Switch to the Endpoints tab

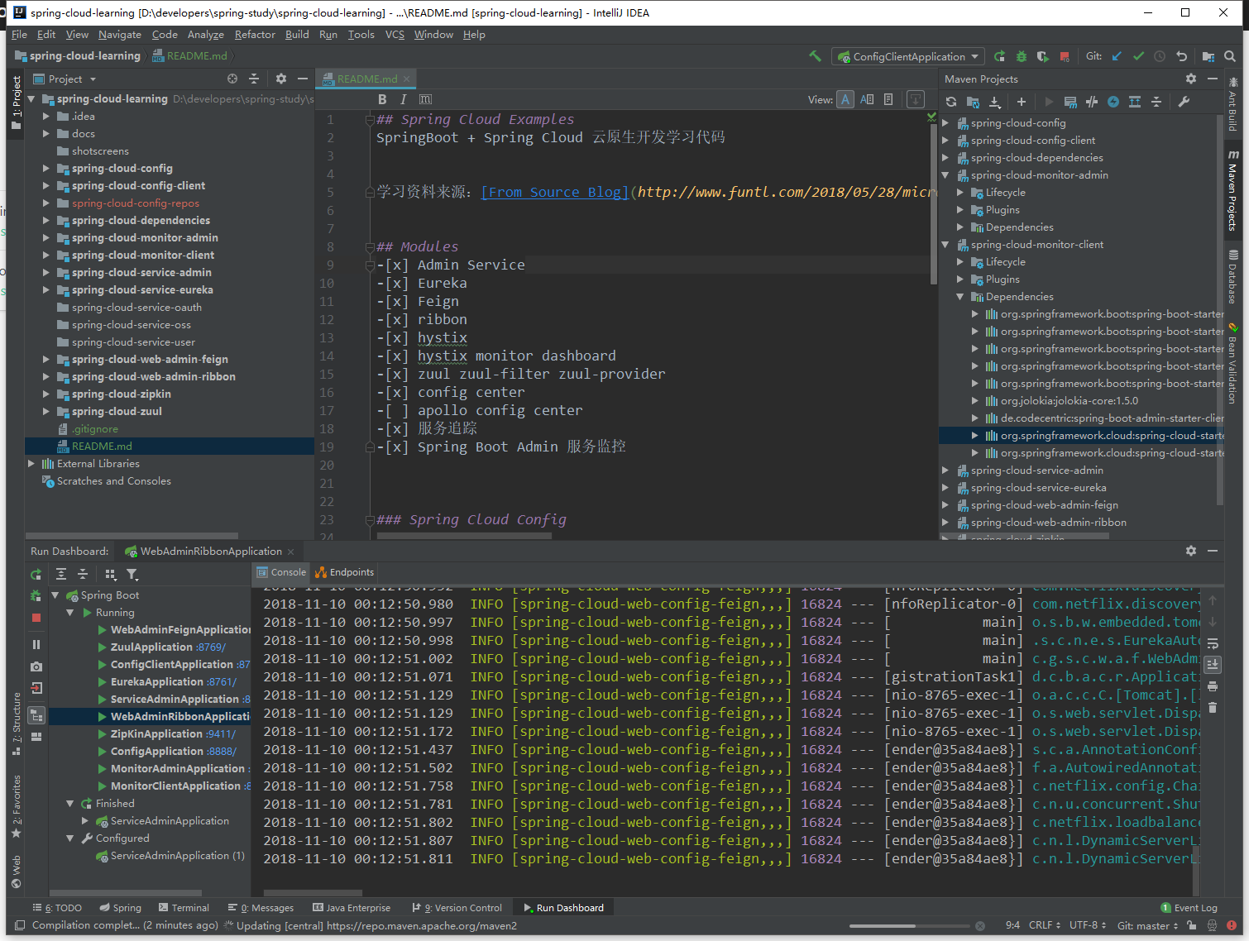345,572
